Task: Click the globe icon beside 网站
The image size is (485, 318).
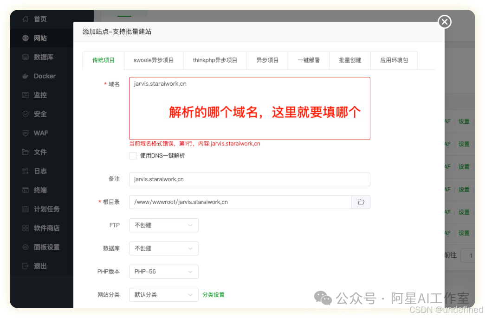Action: pyautogui.click(x=26, y=38)
